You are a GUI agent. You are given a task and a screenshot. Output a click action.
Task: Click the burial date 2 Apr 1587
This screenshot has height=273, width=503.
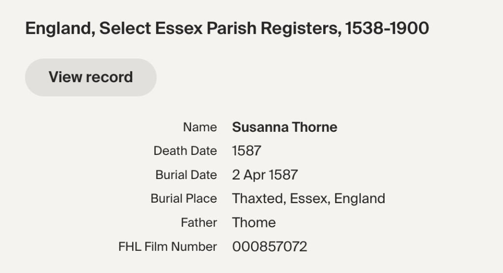(265, 175)
